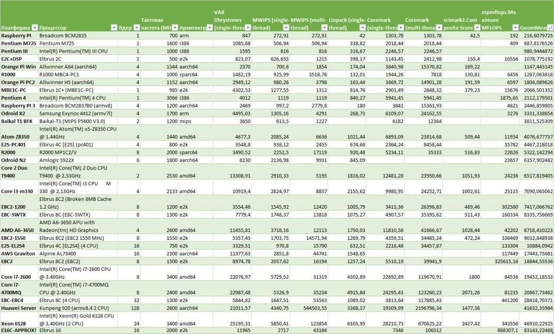The width and height of the screenshot is (554, 334).
Task: Select the AMD A6-3650 platform cell
Action: click(x=19, y=226)
